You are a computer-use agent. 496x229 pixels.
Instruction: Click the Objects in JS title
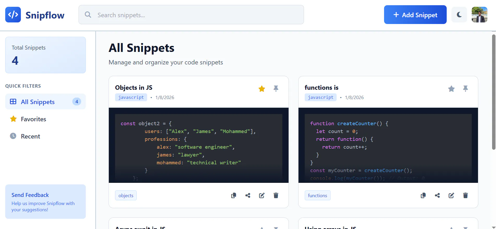pos(134,88)
